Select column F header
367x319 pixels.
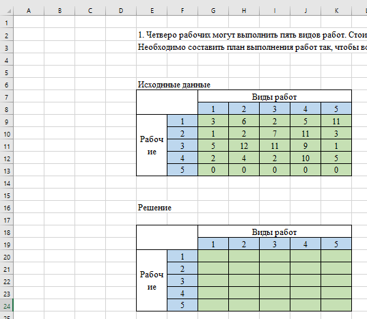182,10
